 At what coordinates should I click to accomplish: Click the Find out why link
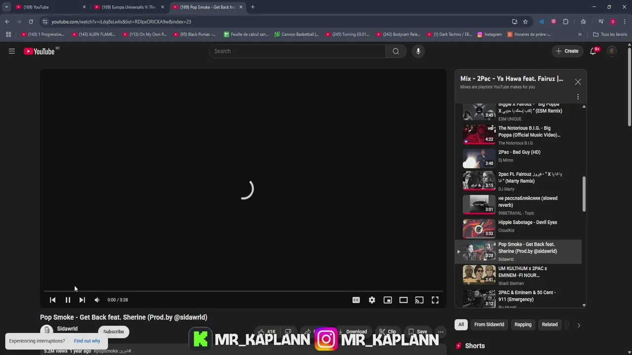pyautogui.click(x=87, y=341)
